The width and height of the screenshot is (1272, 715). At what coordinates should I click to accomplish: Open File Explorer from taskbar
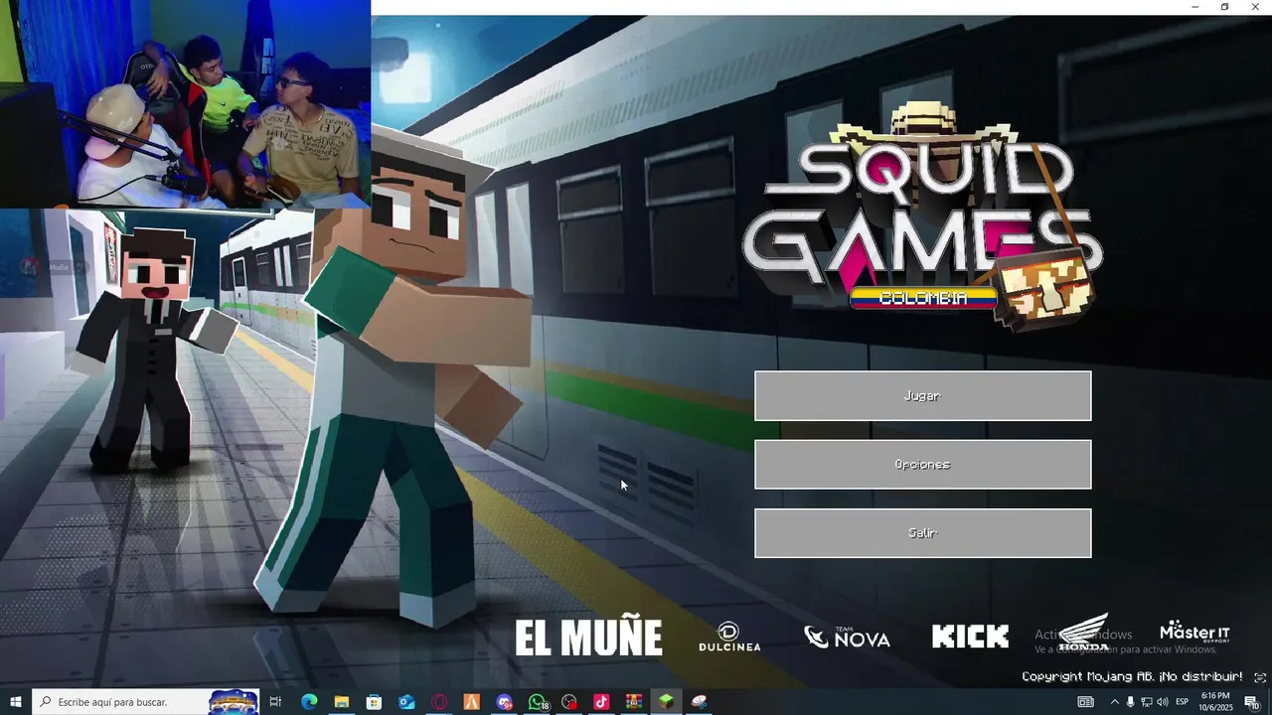click(x=341, y=702)
